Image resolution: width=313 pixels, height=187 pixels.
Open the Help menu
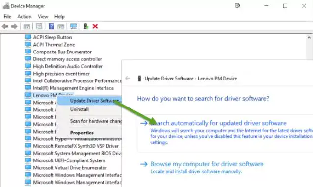click(x=59, y=16)
